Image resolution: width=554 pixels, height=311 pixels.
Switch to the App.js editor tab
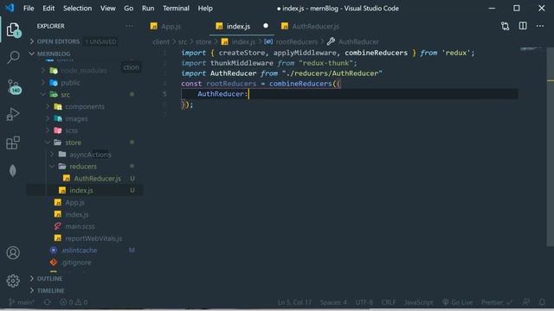click(x=177, y=26)
